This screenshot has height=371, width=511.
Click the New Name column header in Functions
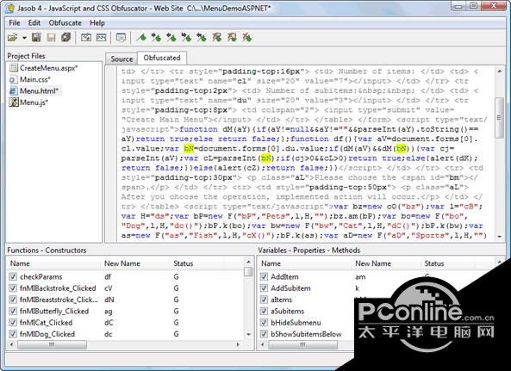point(122,263)
